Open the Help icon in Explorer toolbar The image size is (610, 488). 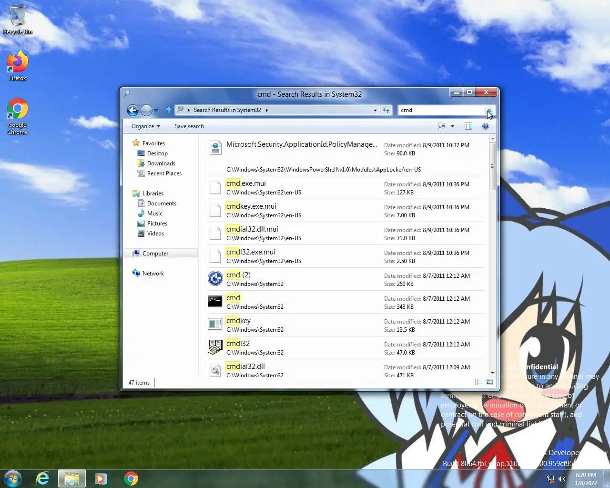485,126
